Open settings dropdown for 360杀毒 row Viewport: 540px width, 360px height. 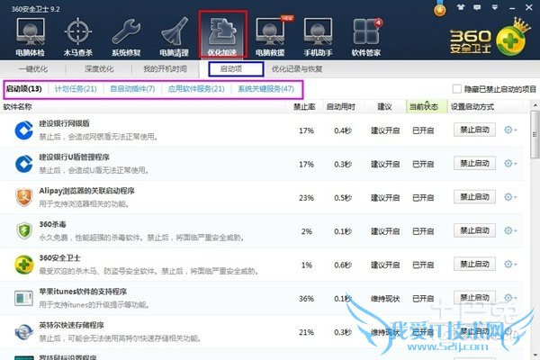[510, 230]
